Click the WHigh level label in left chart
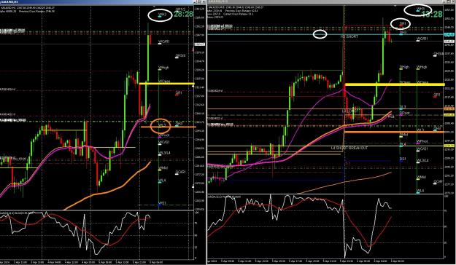The image size is (456, 265). pyautogui.click(x=163, y=68)
